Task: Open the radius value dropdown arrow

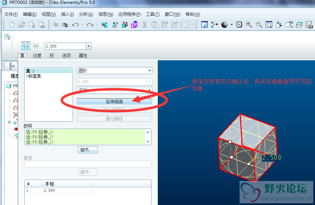Action: pyautogui.click(x=89, y=46)
